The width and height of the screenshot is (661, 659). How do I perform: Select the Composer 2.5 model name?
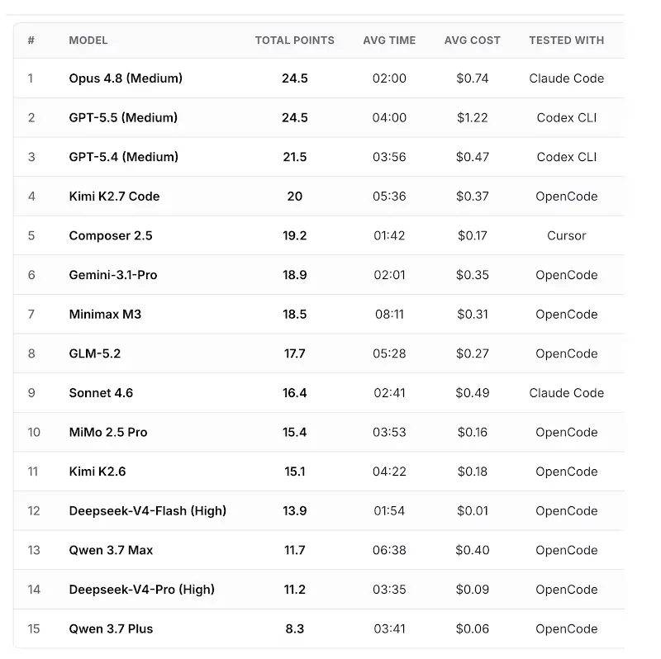click(x=111, y=235)
